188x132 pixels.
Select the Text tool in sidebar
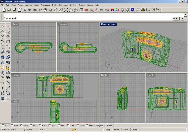coord(2,88)
